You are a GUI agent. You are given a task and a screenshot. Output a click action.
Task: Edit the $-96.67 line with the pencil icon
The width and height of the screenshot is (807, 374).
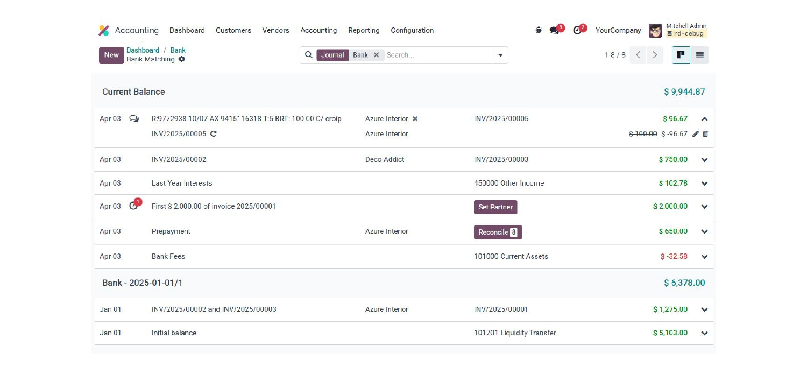coord(696,134)
